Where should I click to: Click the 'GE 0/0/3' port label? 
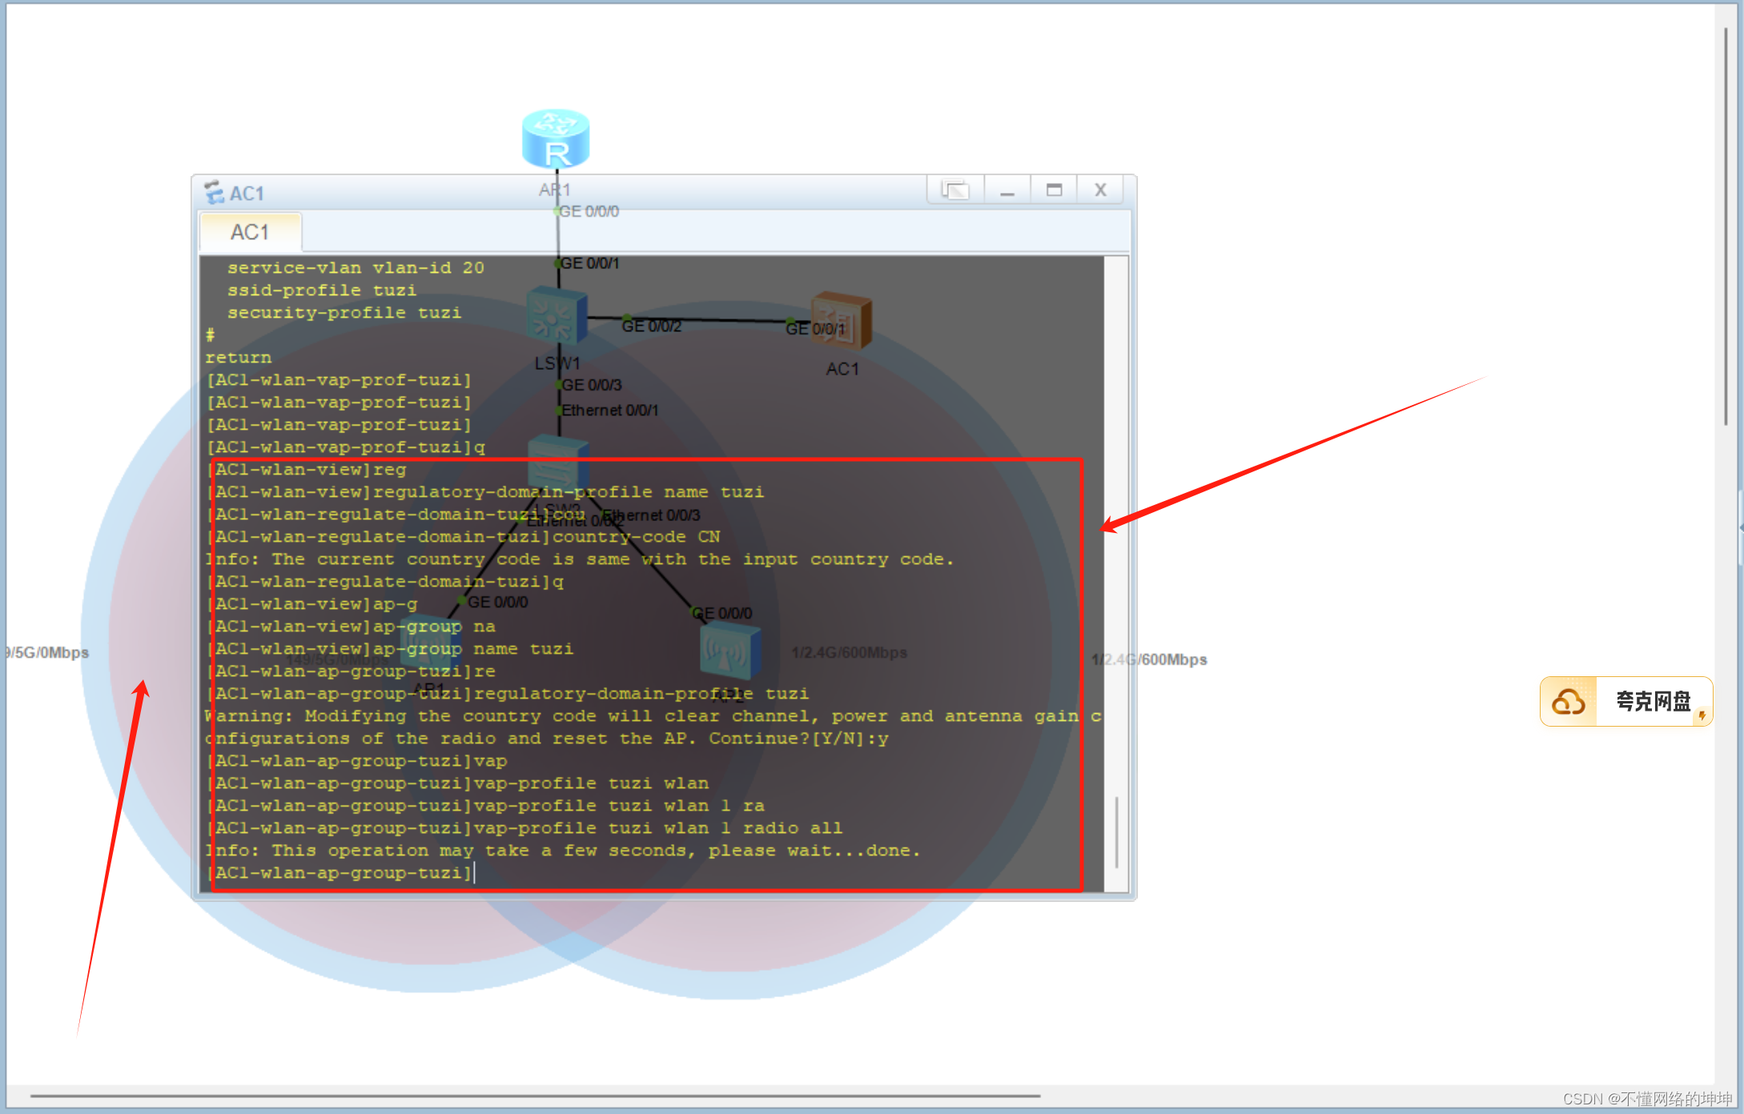[592, 385]
